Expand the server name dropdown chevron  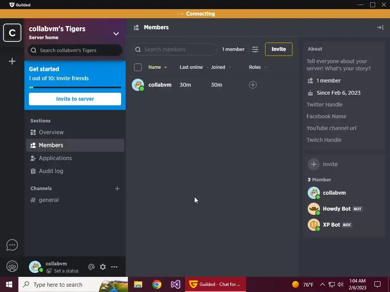coord(116,34)
